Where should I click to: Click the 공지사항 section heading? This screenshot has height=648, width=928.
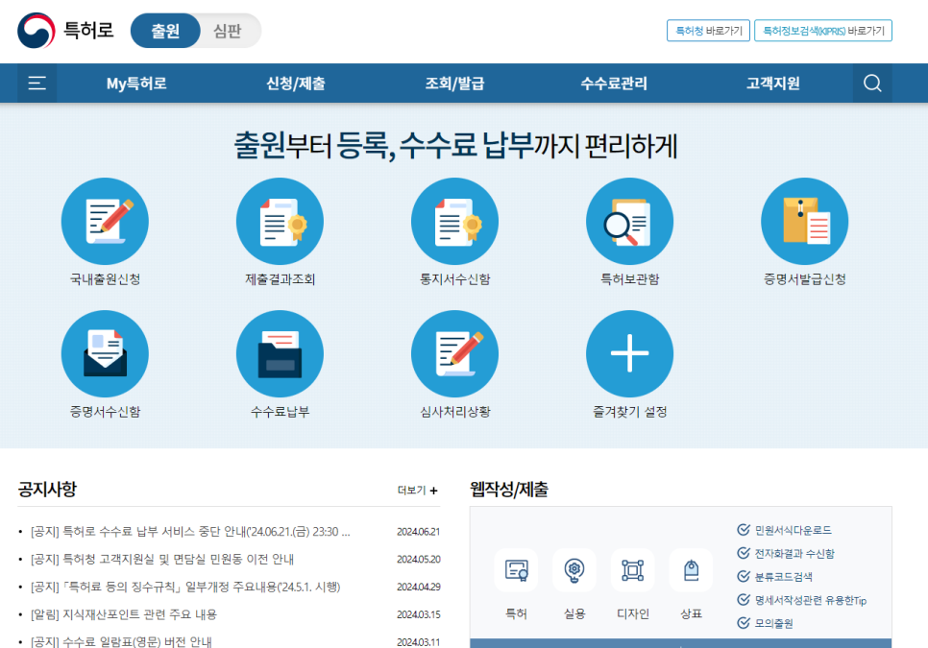point(47,490)
